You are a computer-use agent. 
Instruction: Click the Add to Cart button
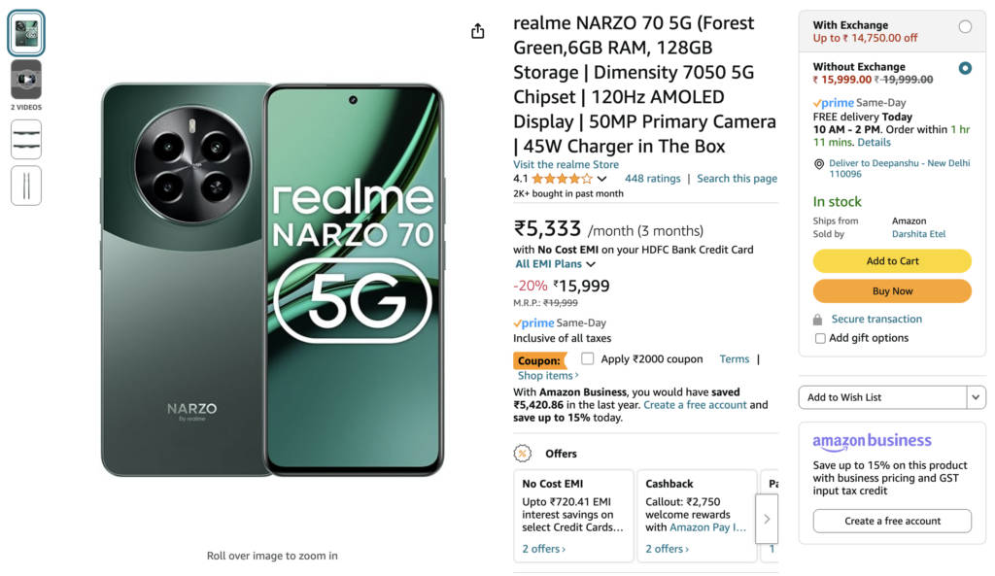891,260
